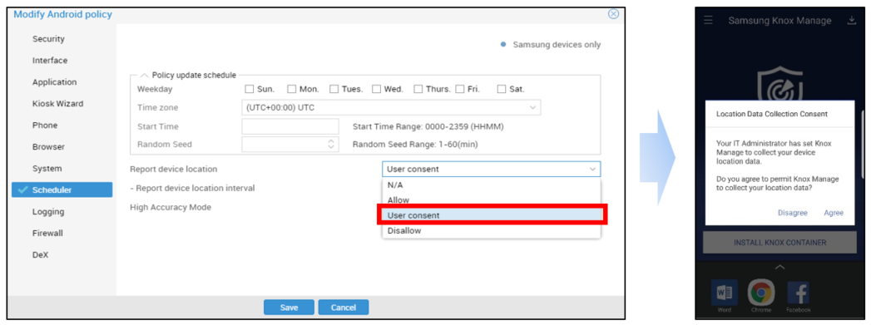Click the High Accuracy Mode label
The height and width of the screenshot is (325, 871).
[x=171, y=207]
